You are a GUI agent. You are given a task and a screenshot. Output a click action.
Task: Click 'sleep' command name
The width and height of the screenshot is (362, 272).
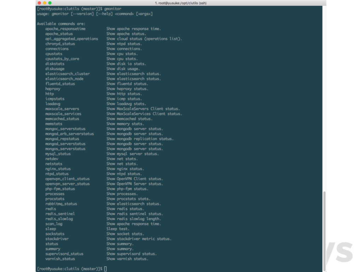coord(51,229)
